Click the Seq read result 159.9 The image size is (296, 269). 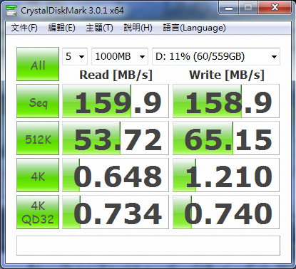coord(116,101)
